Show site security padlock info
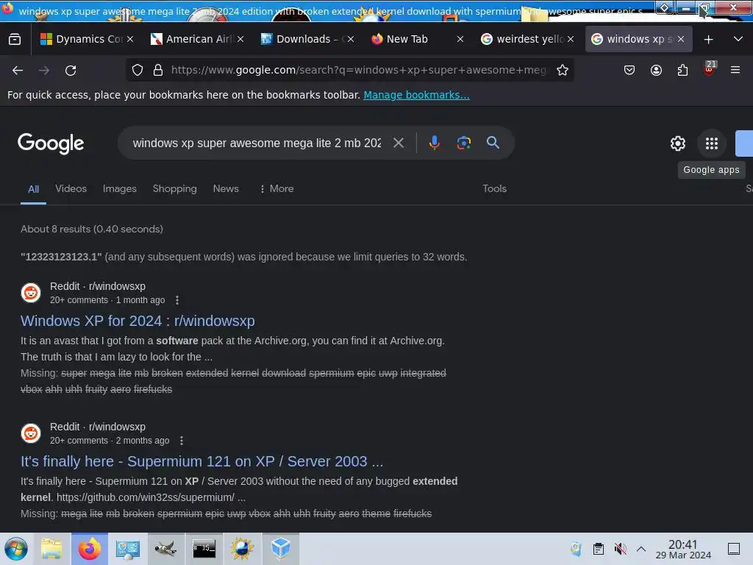The height and width of the screenshot is (565, 753). (158, 70)
